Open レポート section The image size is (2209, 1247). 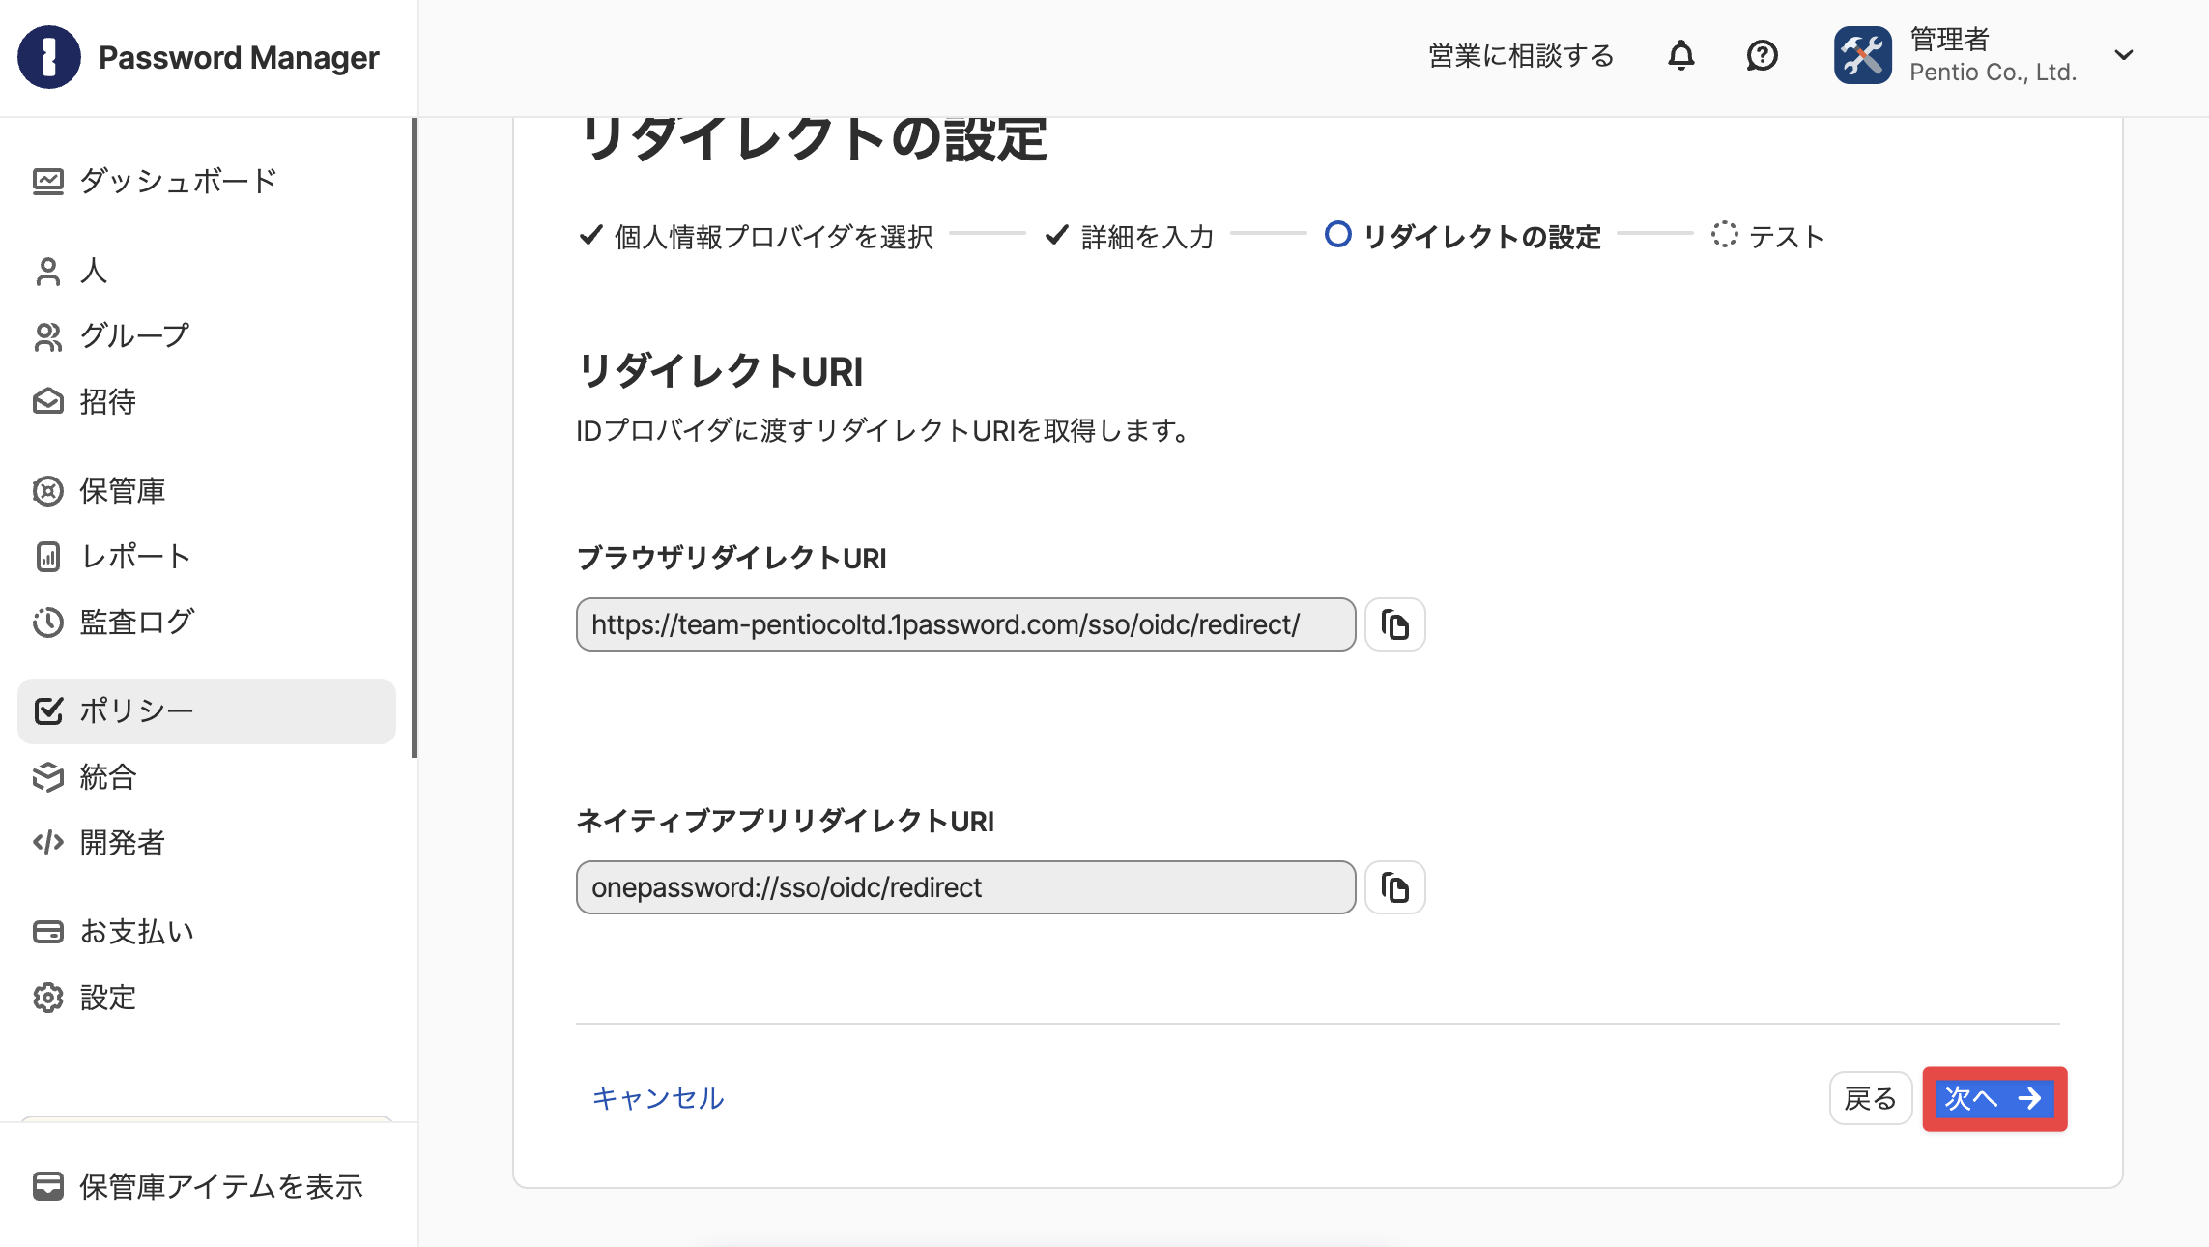pyautogui.click(x=207, y=557)
